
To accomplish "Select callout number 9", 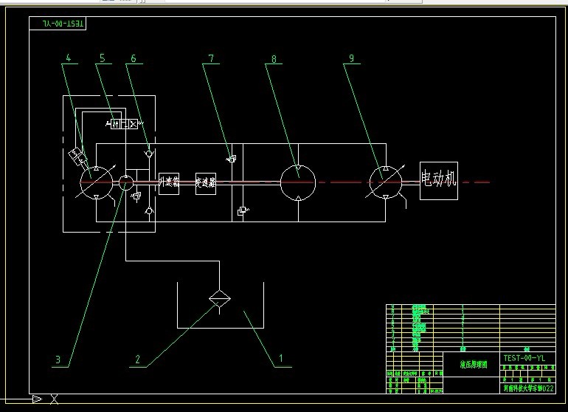I will coord(352,58).
